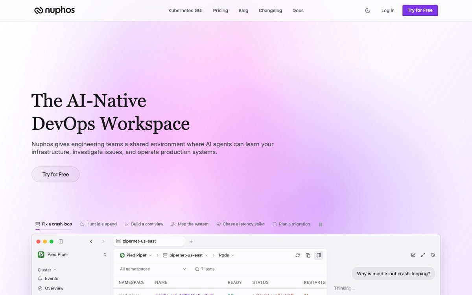This screenshot has height=295, width=472.
Task: Open the Docs link
Action: pos(298,11)
